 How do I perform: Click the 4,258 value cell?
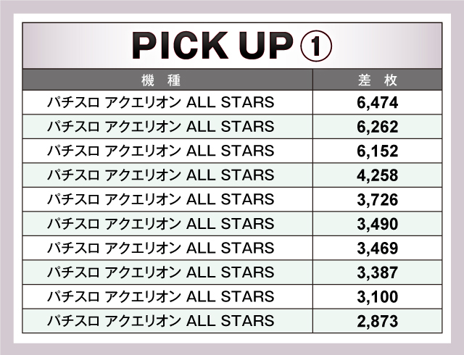tap(378, 176)
